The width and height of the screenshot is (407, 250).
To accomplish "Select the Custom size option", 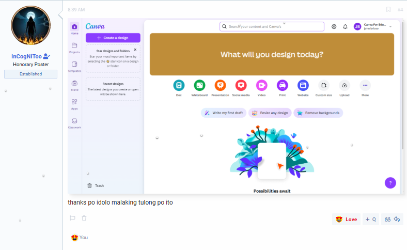I will (324, 88).
